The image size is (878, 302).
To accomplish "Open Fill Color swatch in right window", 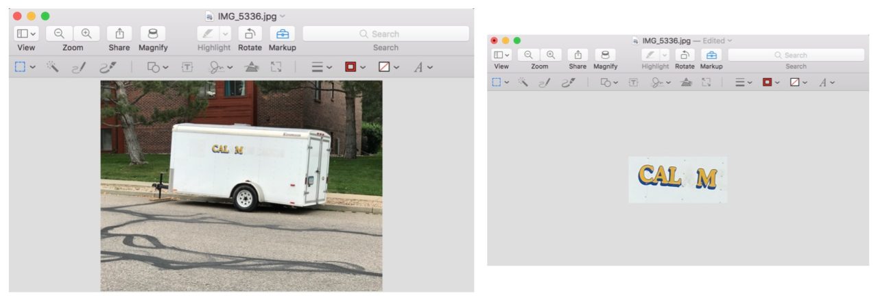I will [798, 82].
